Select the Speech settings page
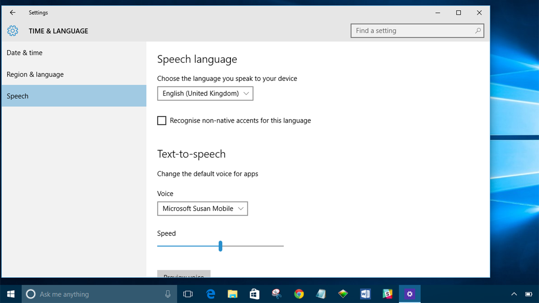 point(74,96)
